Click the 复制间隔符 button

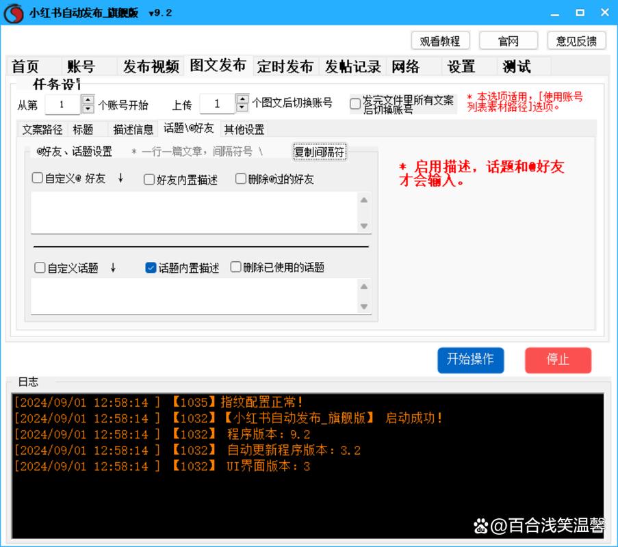[x=320, y=152]
